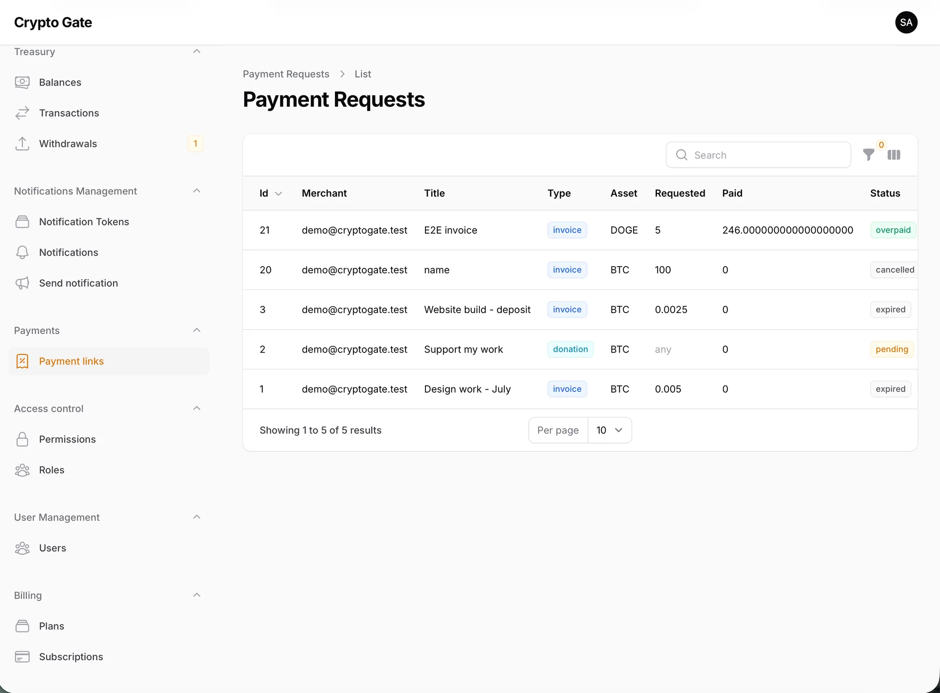940x693 pixels.
Task: Click the Payment links receipt icon
Action: [x=22, y=361]
